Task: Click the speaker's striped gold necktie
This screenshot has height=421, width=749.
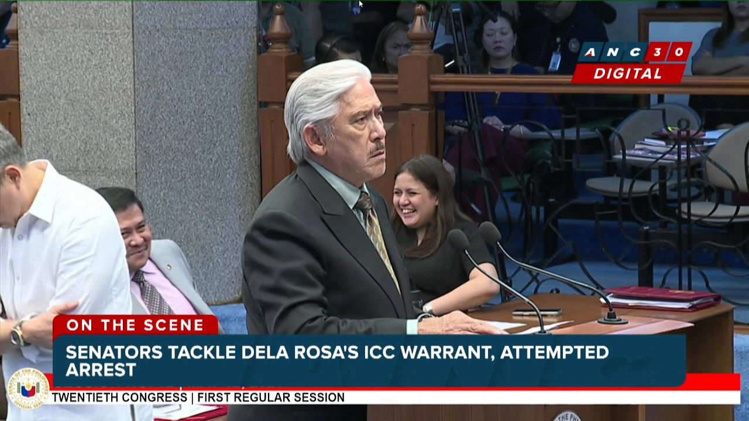Action: click(x=376, y=235)
